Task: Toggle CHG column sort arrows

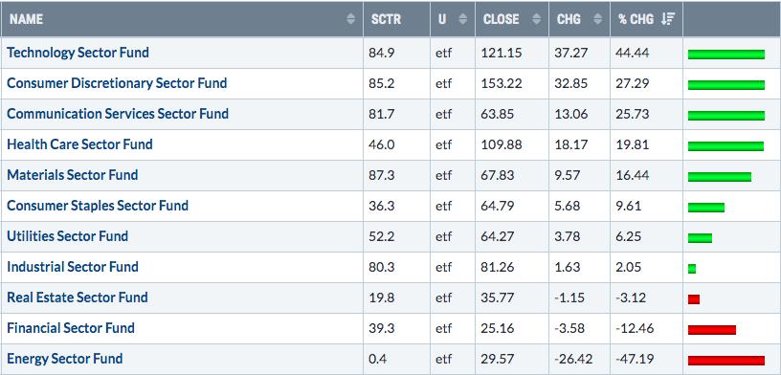Action: point(598,19)
